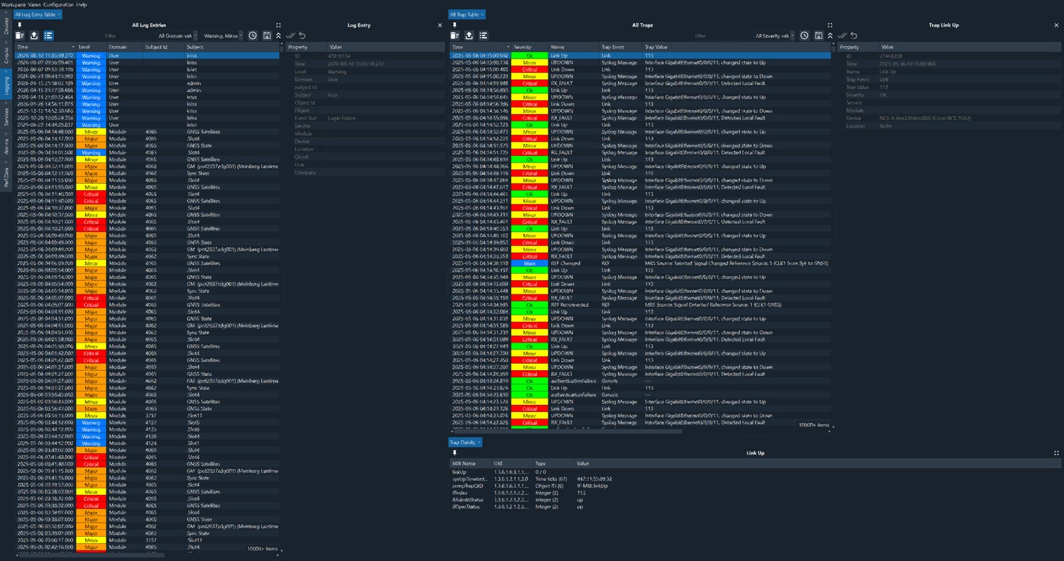This screenshot has width=1064, height=561.
Task: Click the All Traps horizontal scrollbar
Action: (567, 431)
